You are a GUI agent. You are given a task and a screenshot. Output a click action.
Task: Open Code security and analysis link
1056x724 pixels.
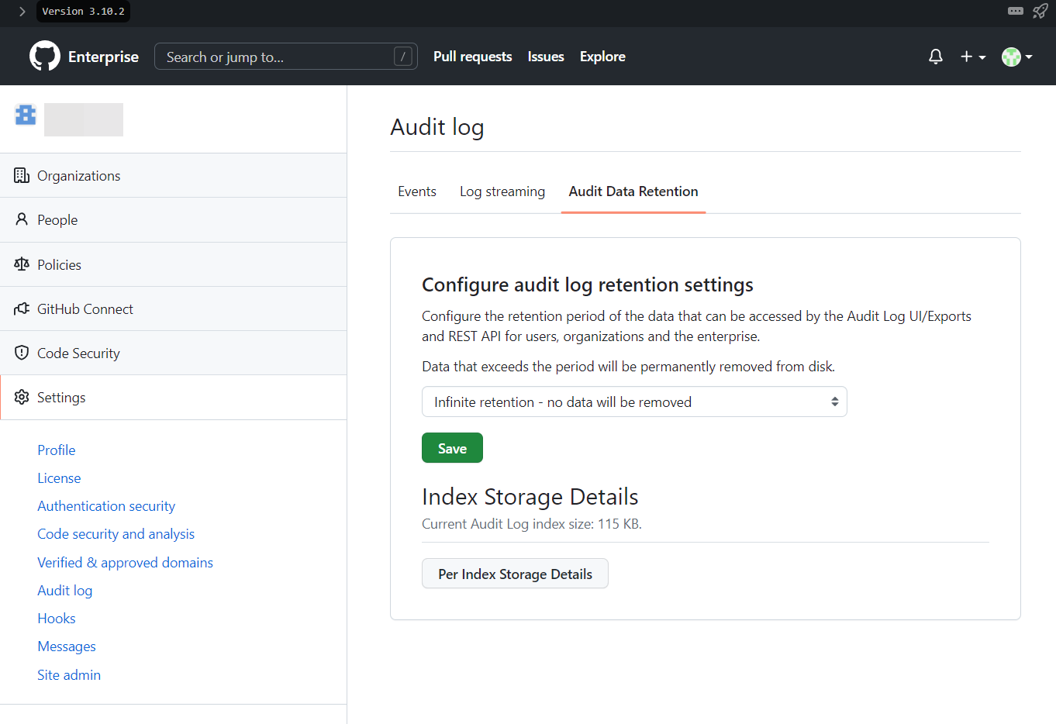(116, 534)
